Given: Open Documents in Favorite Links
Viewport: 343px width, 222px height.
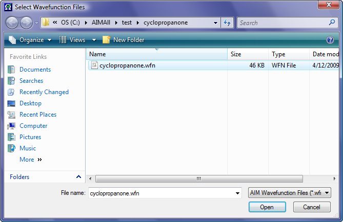Looking at the screenshot, I should (35, 70).
